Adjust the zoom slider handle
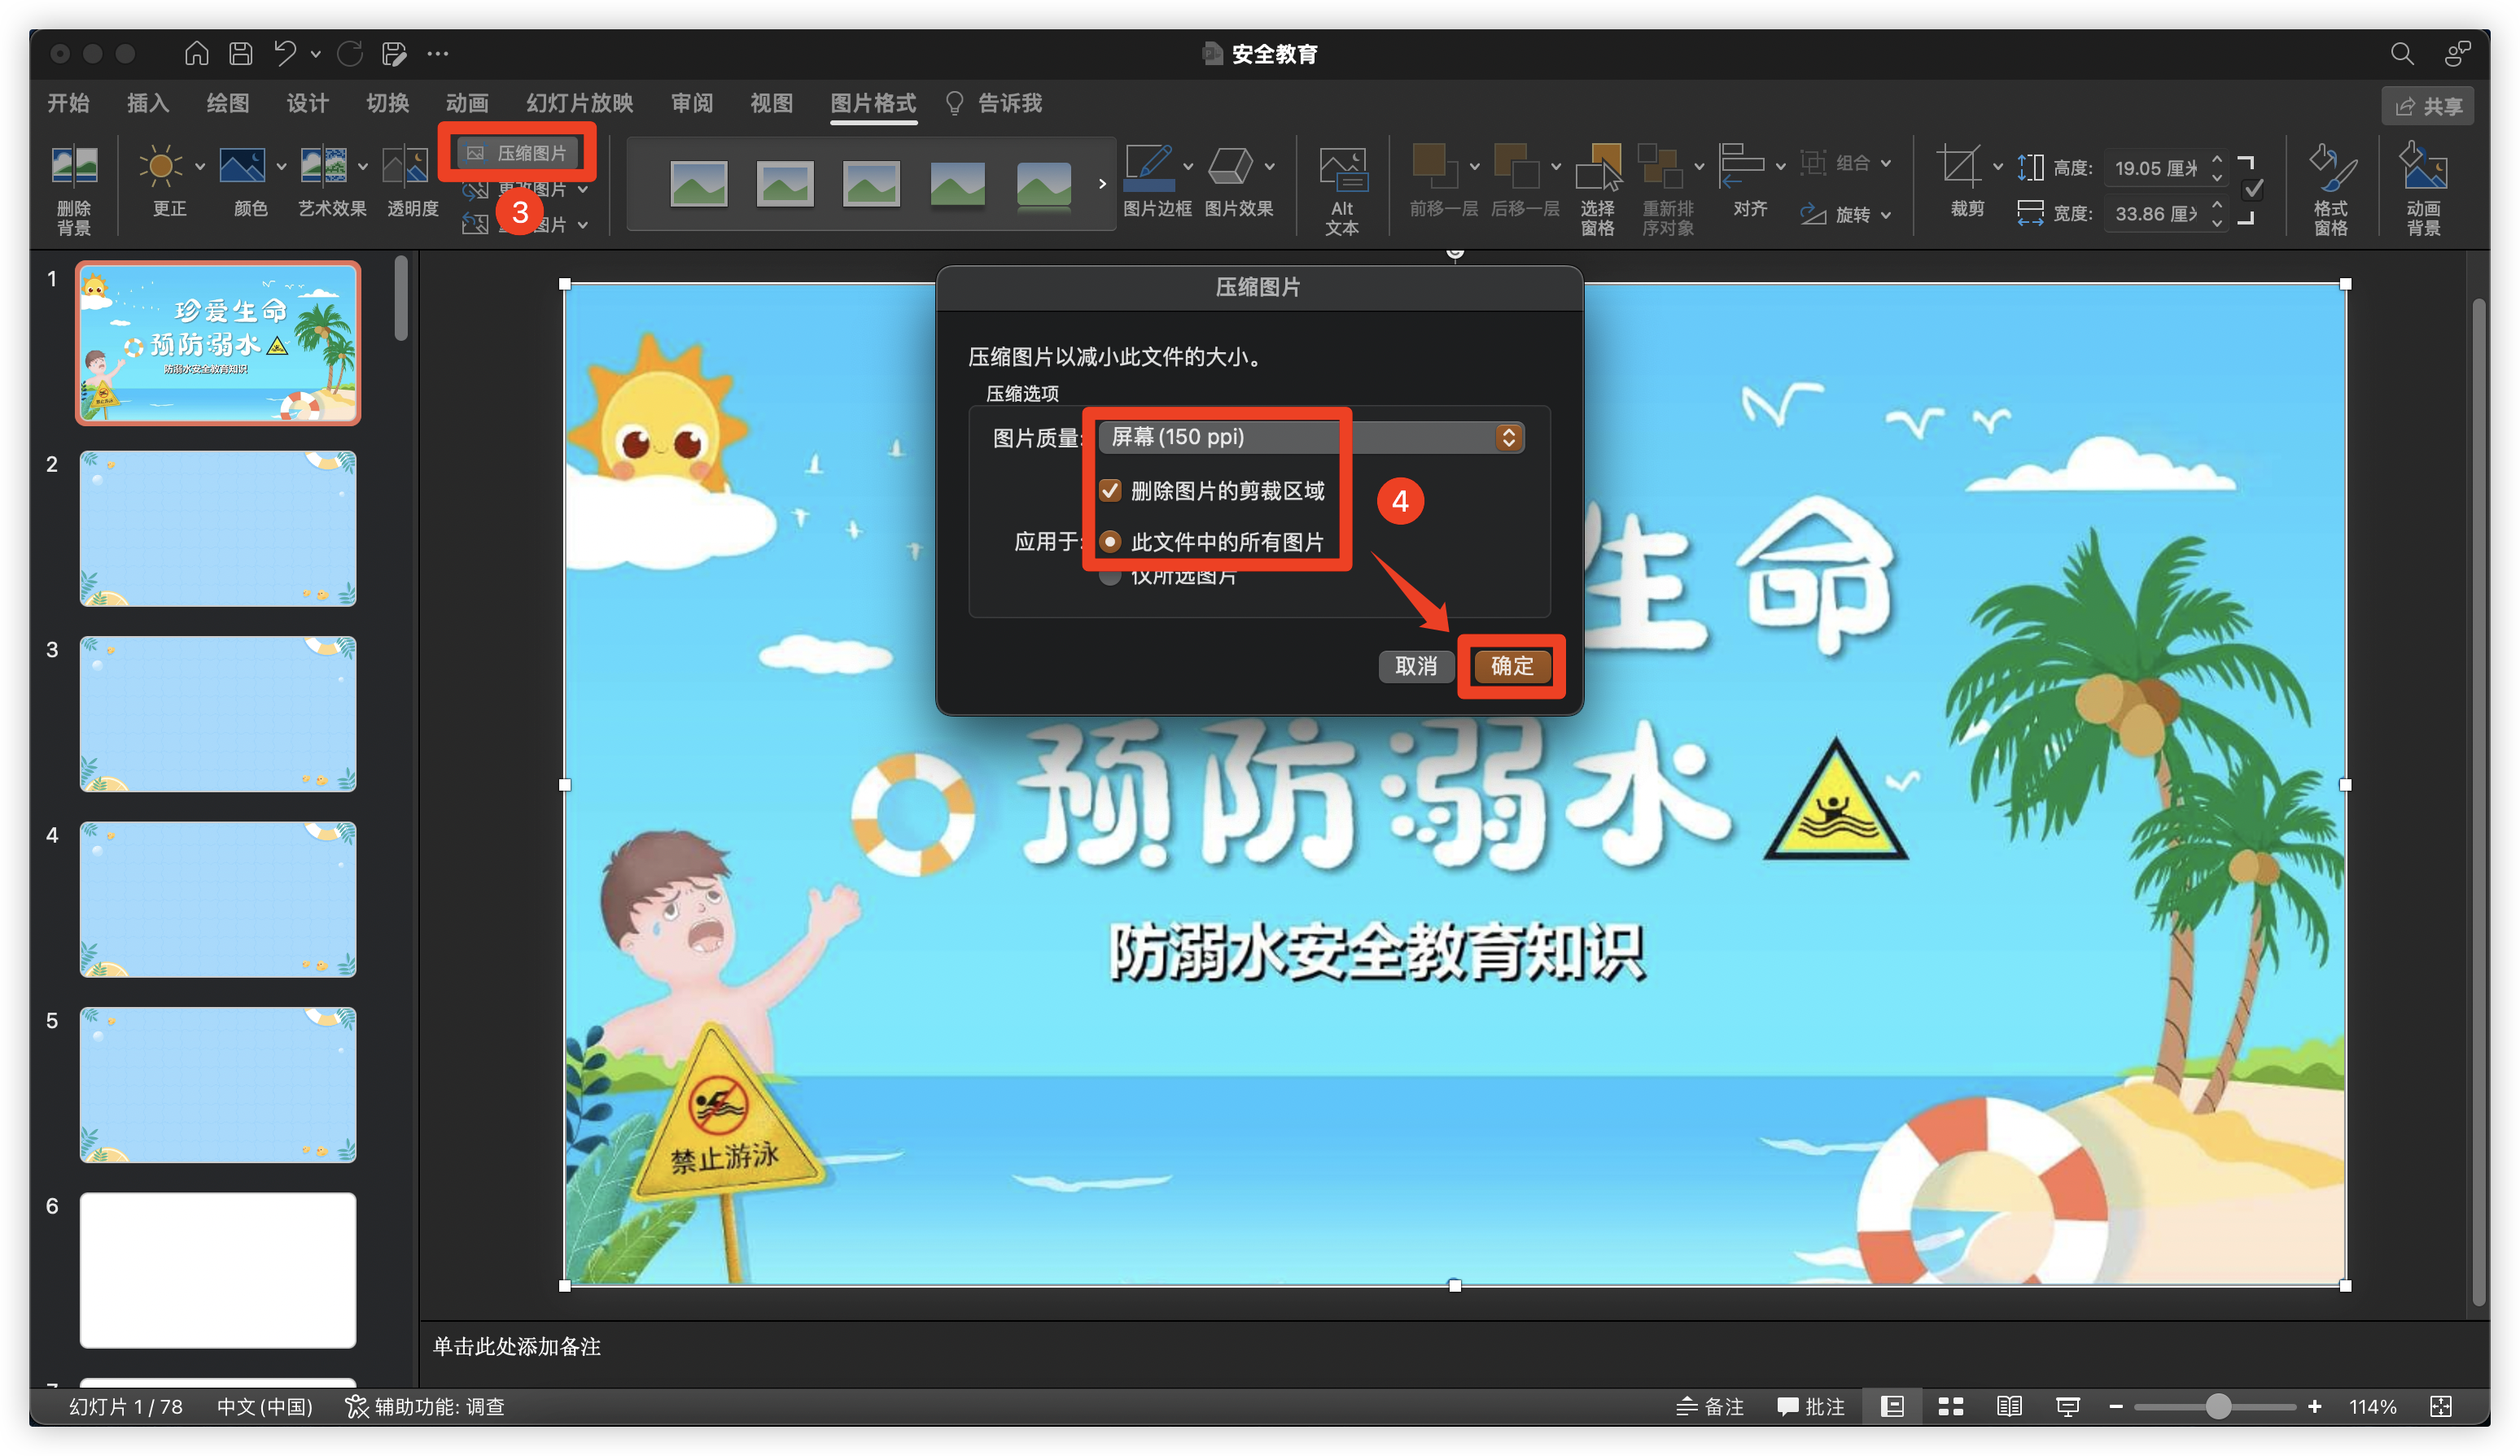Viewport: 2520px width, 1456px height. coord(2219,1406)
